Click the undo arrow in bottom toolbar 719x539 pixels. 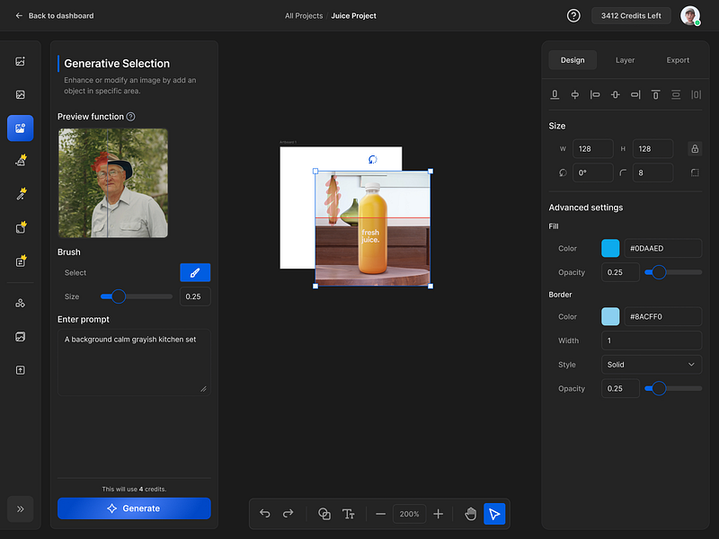(265, 514)
